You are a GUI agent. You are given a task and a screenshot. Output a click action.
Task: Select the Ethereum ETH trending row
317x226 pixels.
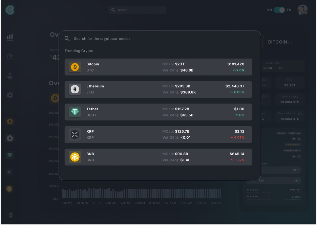pos(158,89)
